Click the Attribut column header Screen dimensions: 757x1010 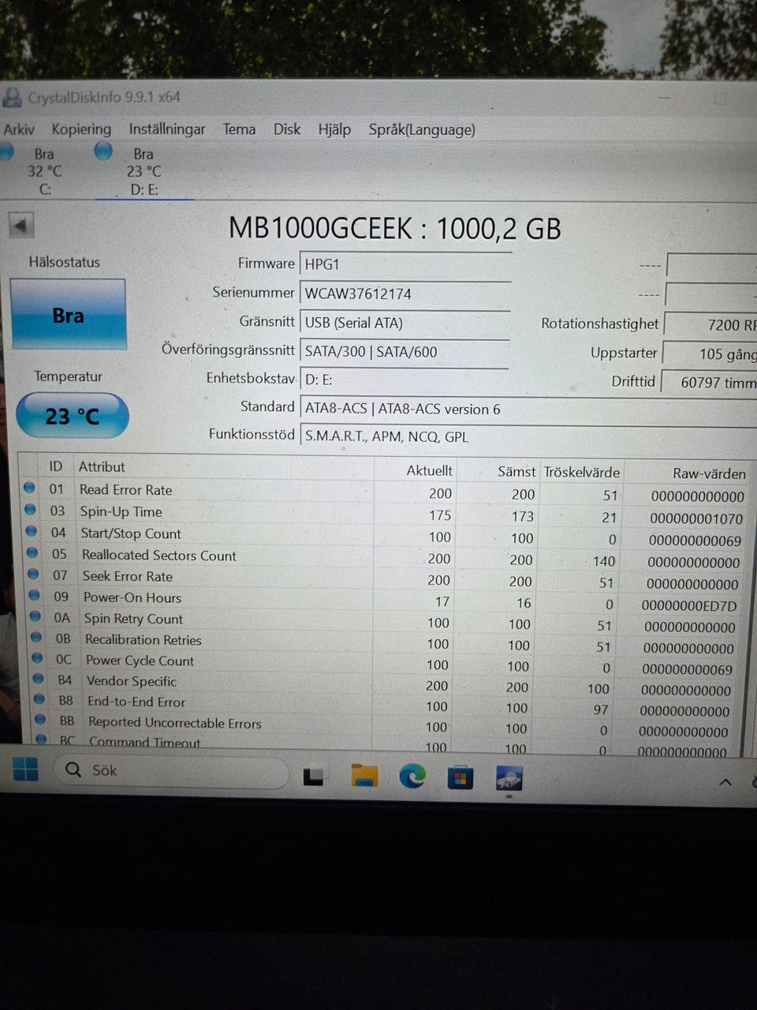click(x=102, y=467)
